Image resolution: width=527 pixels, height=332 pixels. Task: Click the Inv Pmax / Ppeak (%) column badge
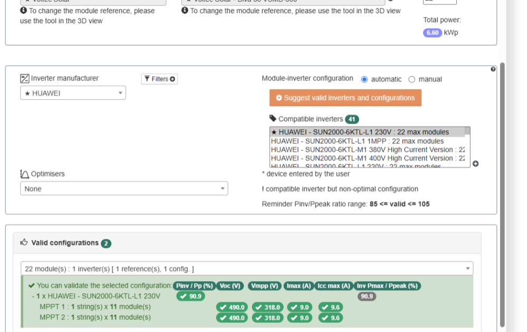point(387,286)
